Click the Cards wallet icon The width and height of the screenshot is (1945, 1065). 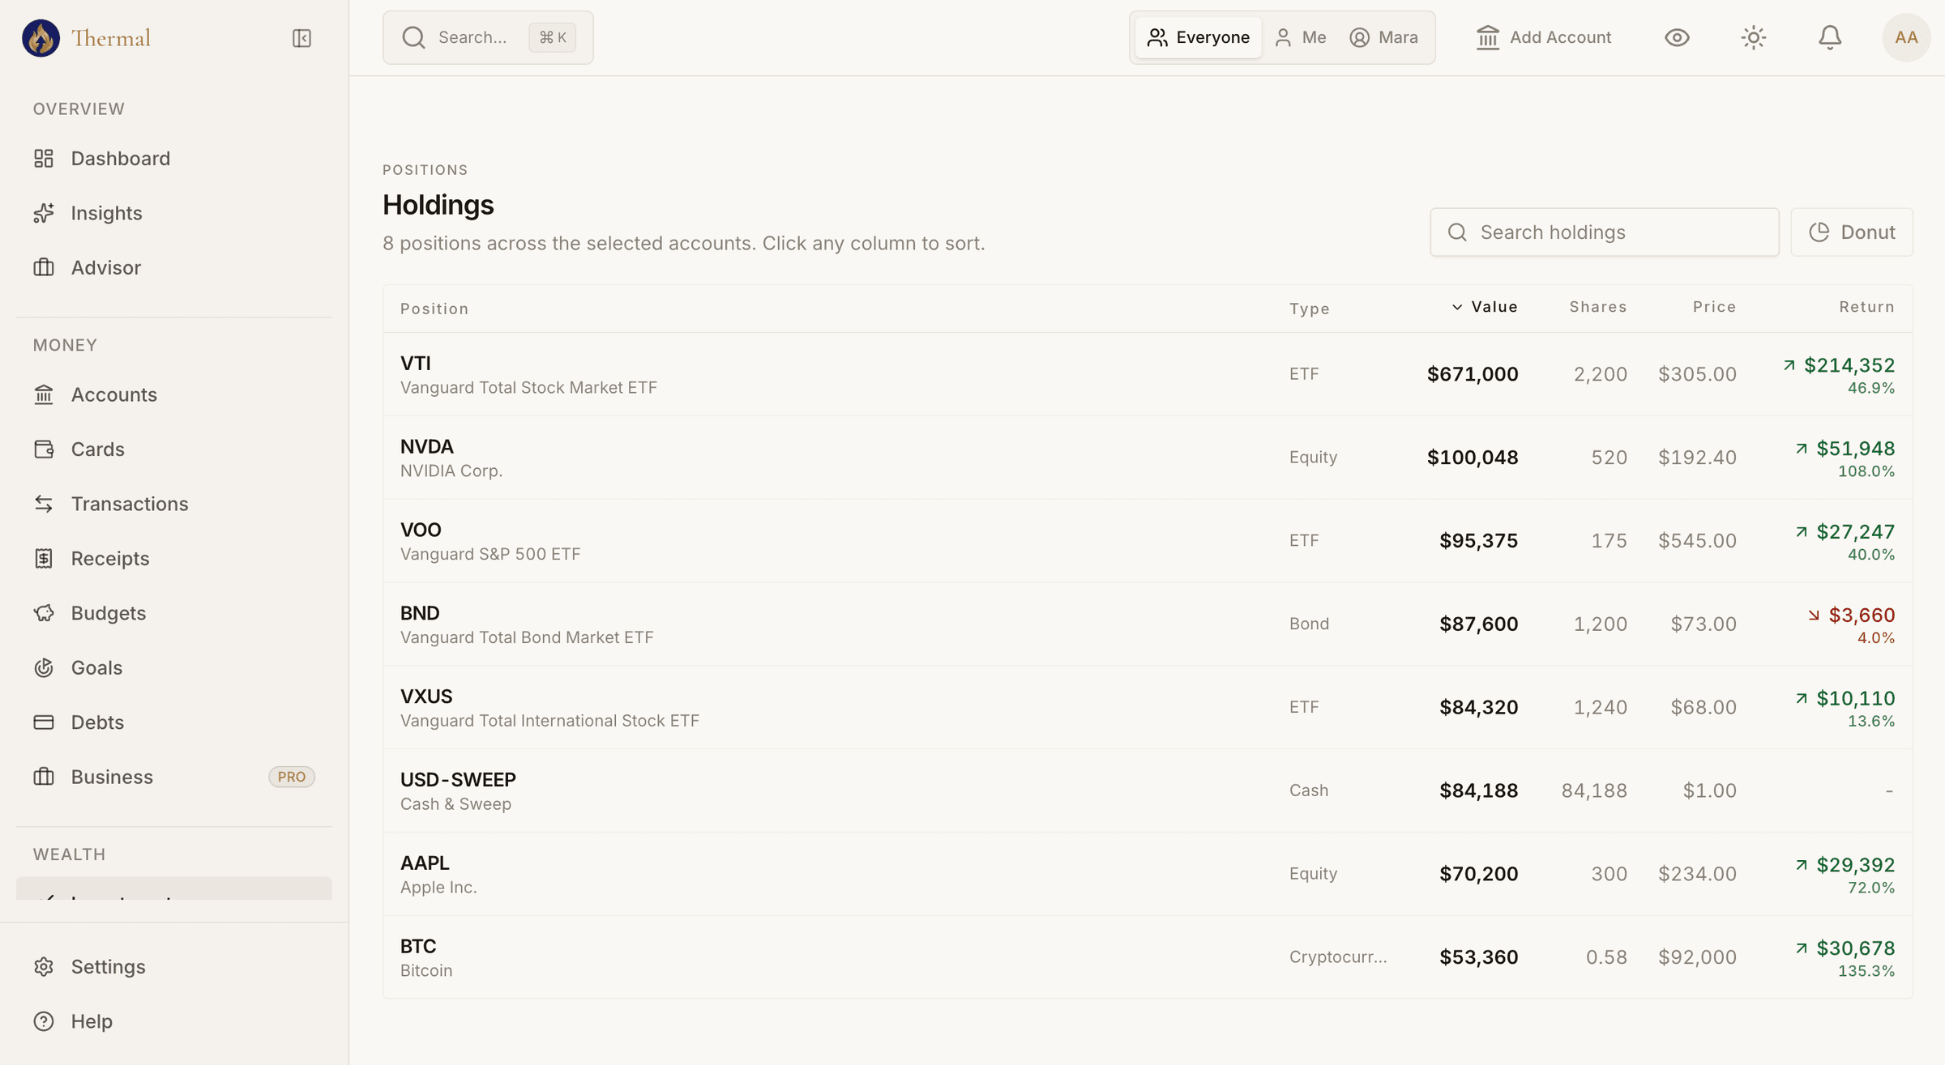tap(44, 449)
